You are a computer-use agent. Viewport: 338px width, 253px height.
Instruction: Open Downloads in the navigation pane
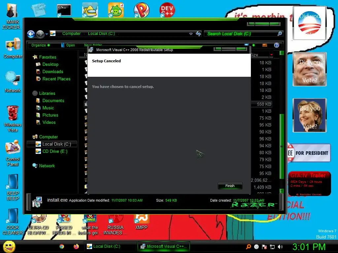53,71
